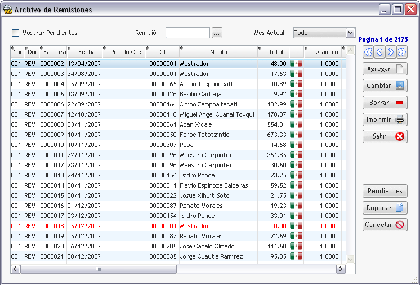Click Salir with red X icon

(385, 136)
